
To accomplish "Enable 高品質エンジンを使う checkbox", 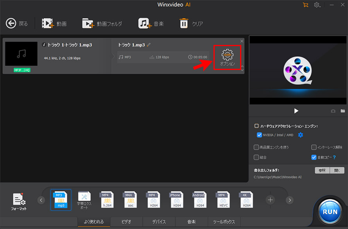I will click(257, 147).
